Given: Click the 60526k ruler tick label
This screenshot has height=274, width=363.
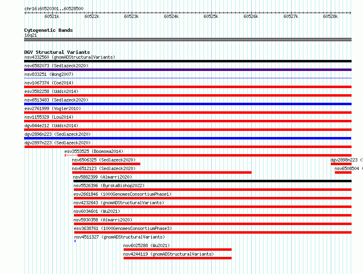Looking at the screenshot, I should coord(251,16).
